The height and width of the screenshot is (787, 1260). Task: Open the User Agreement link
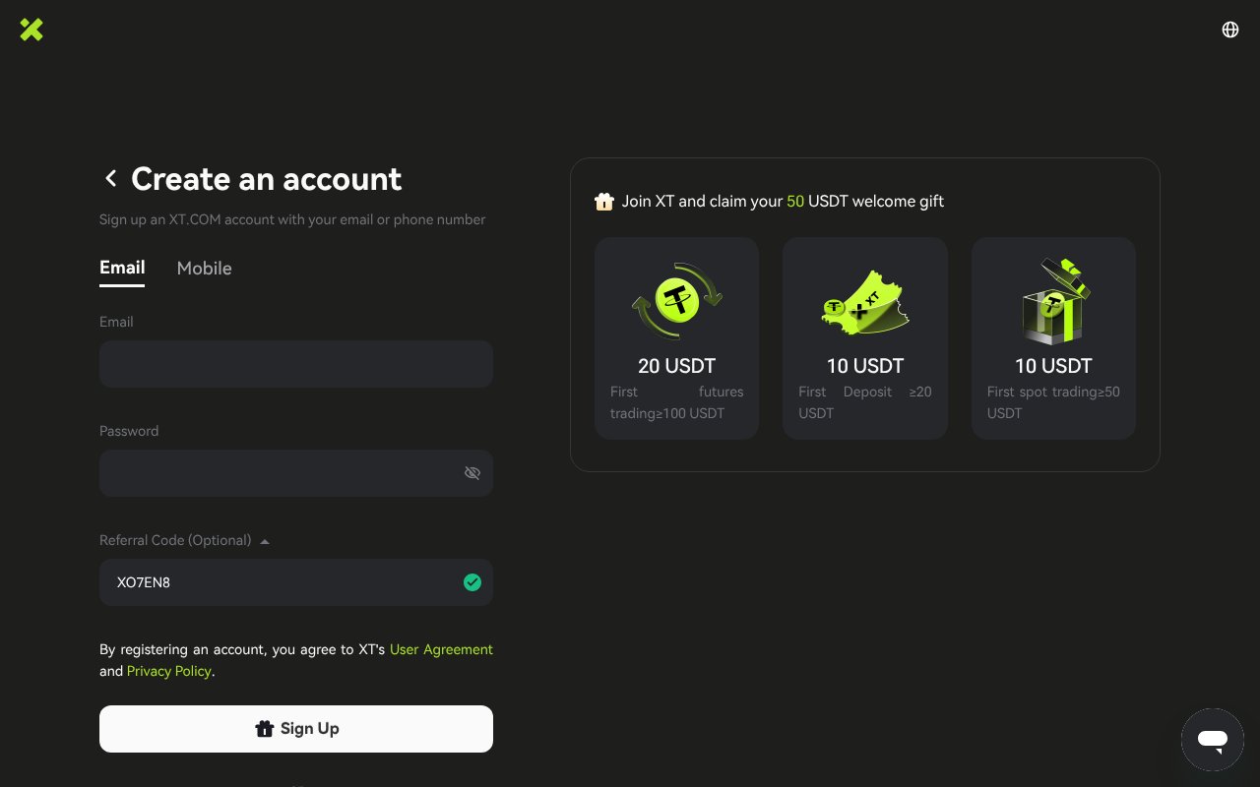click(x=441, y=649)
